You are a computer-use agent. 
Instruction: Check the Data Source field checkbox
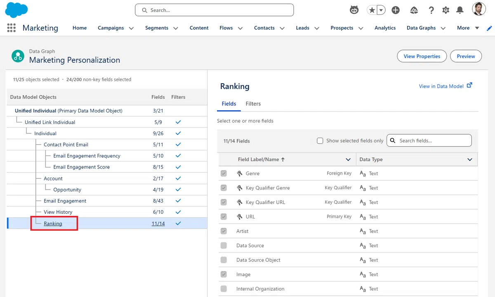coord(224,246)
